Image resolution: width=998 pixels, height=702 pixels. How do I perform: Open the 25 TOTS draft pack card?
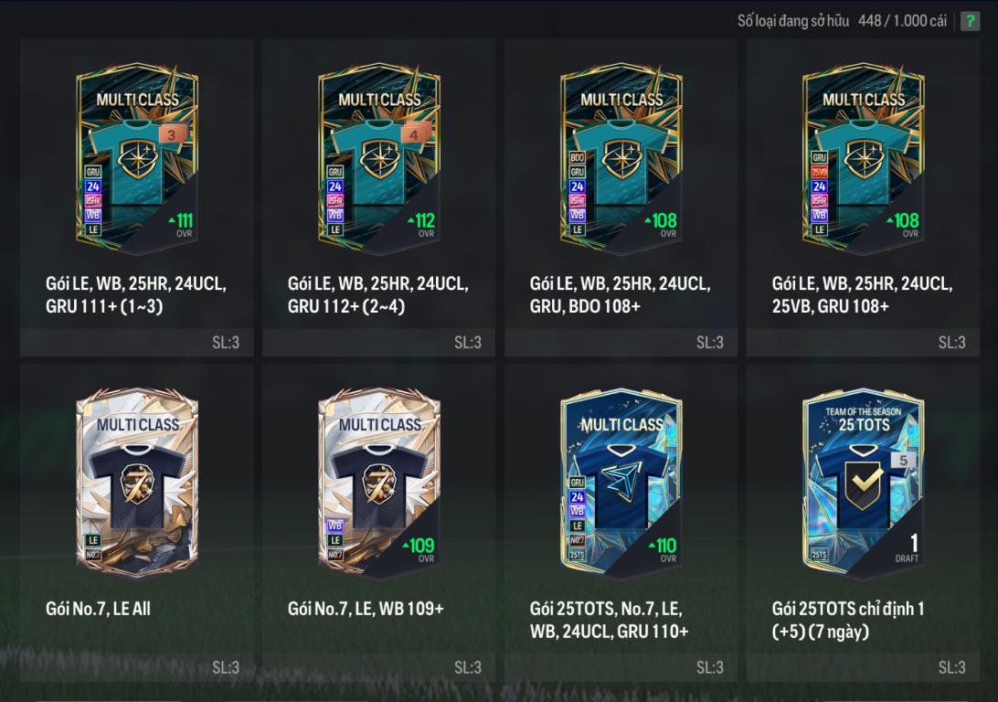click(863, 483)
